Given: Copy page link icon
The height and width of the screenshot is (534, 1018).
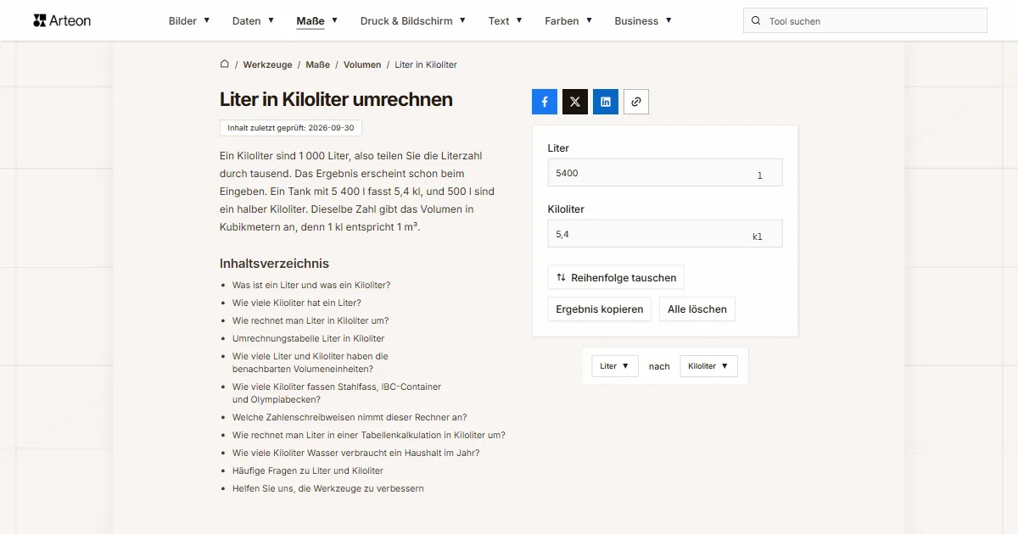Looking at the screenshot, I should [x=636, y=102].
